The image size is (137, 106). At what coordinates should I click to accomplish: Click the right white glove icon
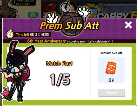[x=84, y=12]
